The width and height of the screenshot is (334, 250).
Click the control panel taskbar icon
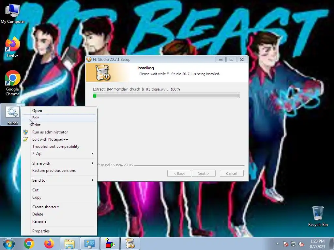[x=90, y=243]
